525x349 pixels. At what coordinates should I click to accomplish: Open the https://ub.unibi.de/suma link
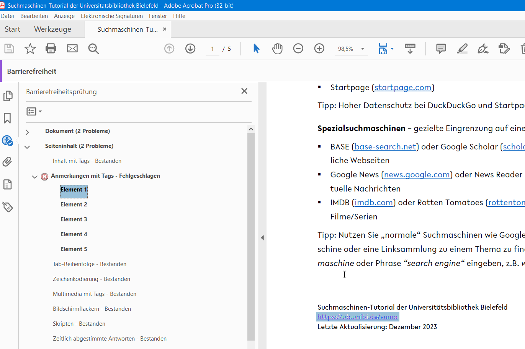point(357,317)
